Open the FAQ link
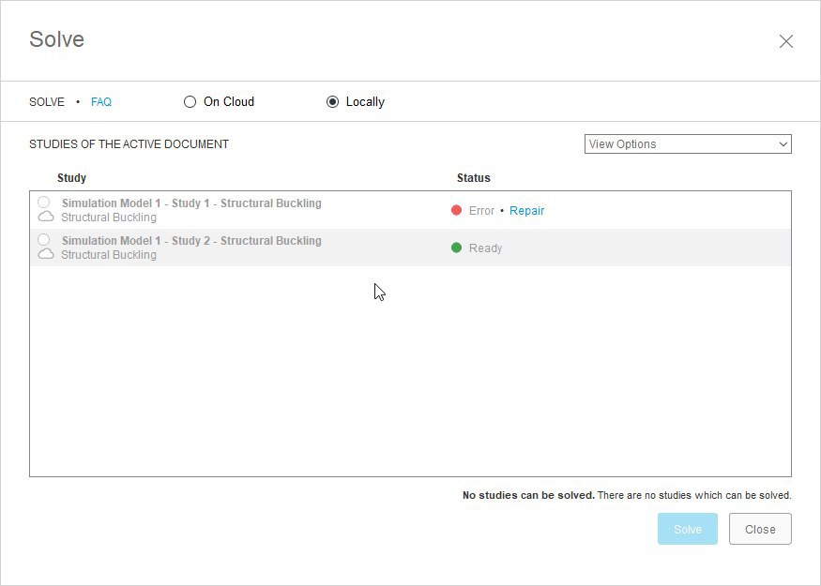 coord(101,101)
